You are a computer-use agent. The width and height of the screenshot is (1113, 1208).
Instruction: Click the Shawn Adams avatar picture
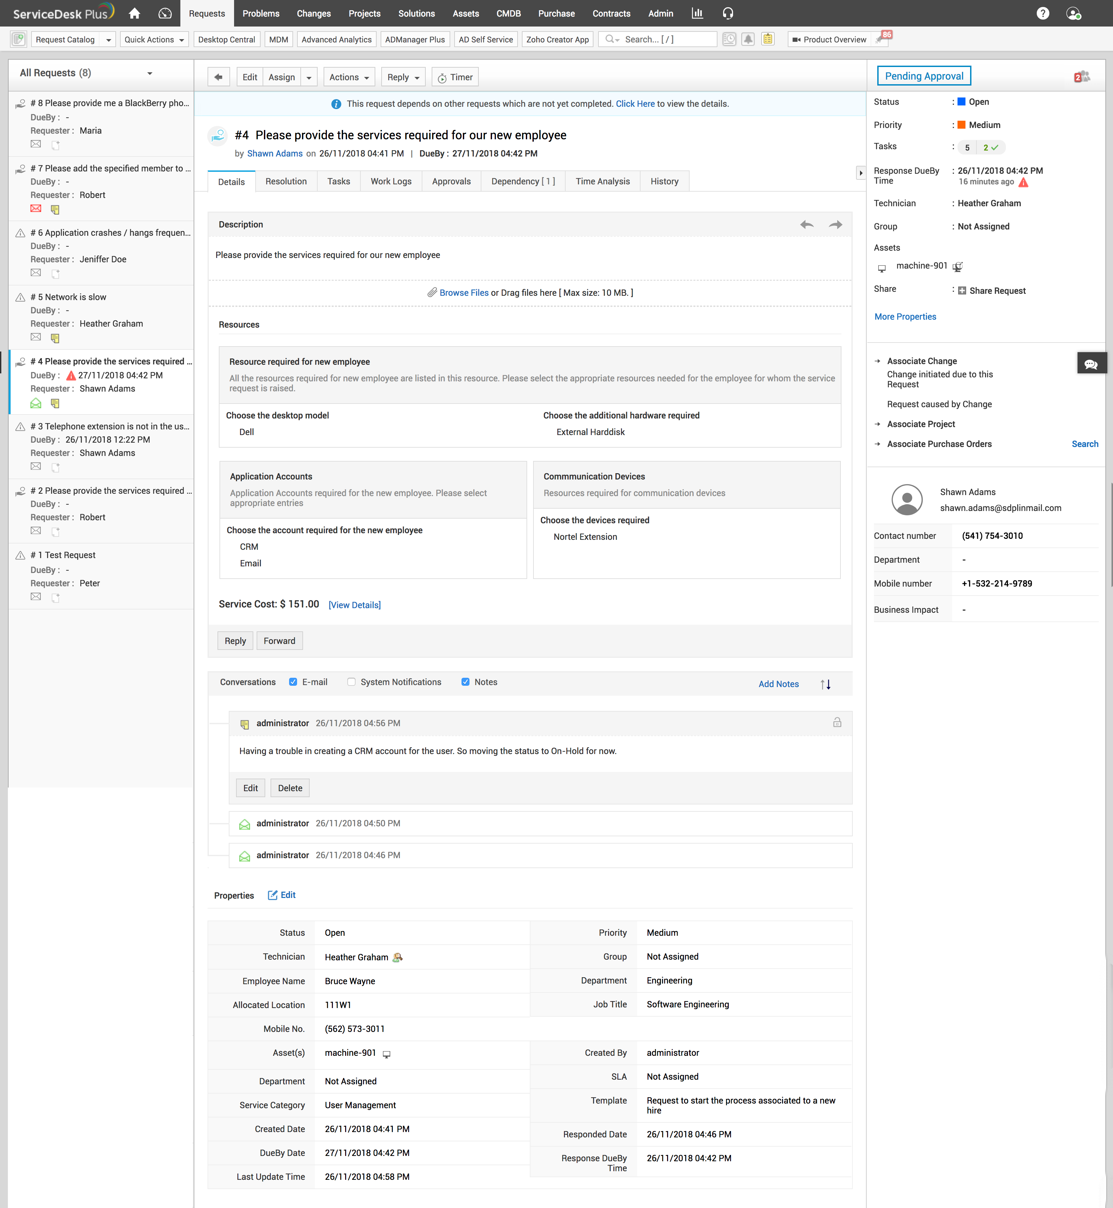click(x=906, y=499)
